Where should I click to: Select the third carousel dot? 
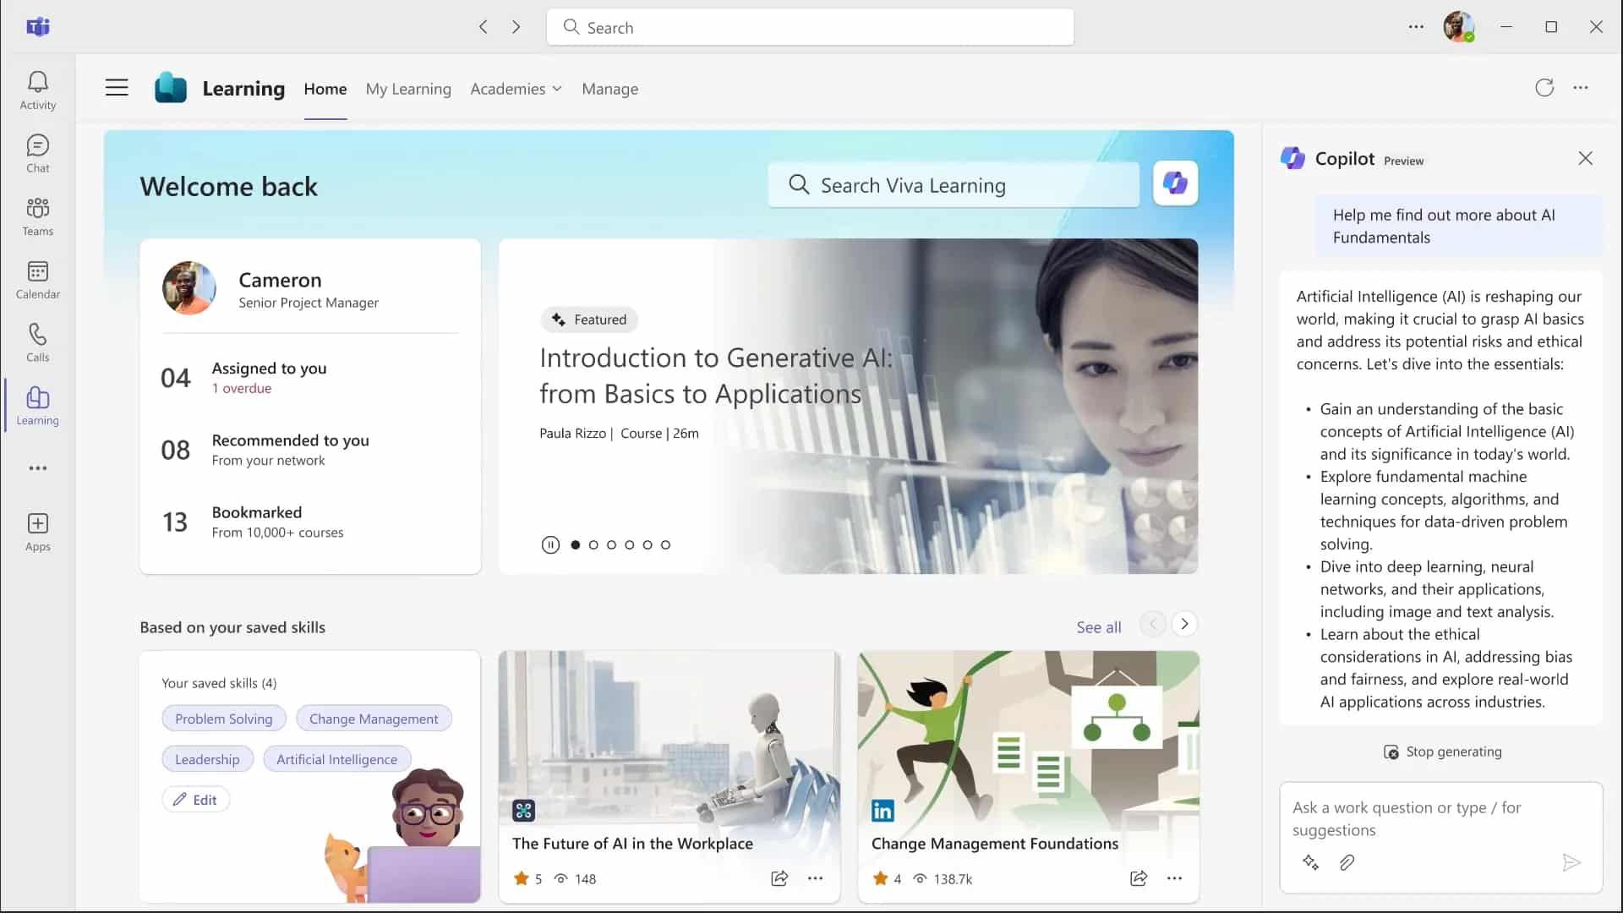pyautogui.click(x=611, y=545)
